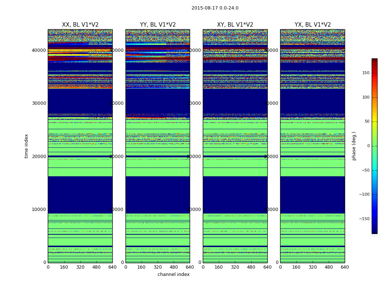Click the 160 x-tick label under the YX plot
383x292 pixels.
click(x=296, y=267)
